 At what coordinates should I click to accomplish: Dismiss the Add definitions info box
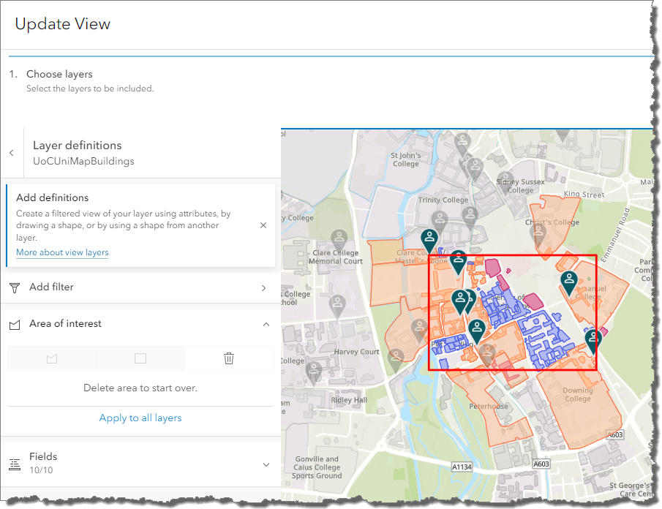pos(263,225)
